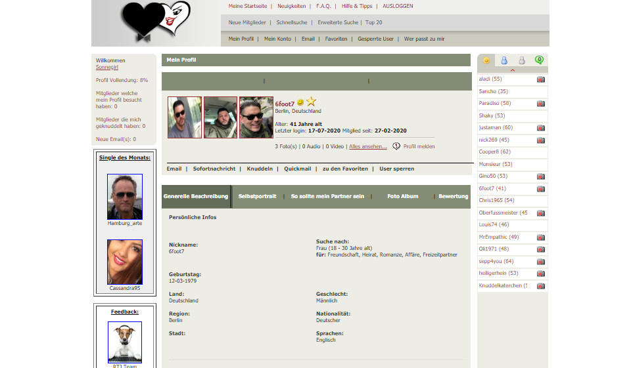Click the smiley icon beside the 6foot7 name
The image size is (631, 368).
300,103
